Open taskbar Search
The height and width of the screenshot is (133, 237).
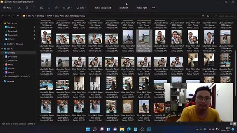(x=95, y=129)
